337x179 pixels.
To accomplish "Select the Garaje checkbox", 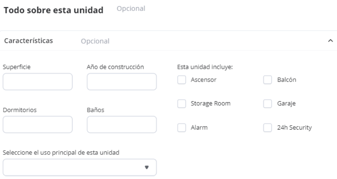I will (x=267, y=104).
